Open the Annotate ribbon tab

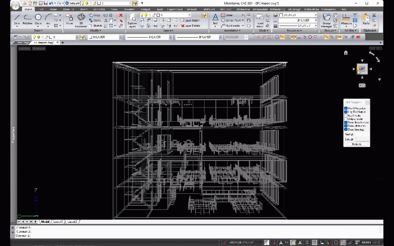[x=99, y=9]
